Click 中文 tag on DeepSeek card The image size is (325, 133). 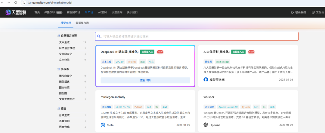coord(151,62)
